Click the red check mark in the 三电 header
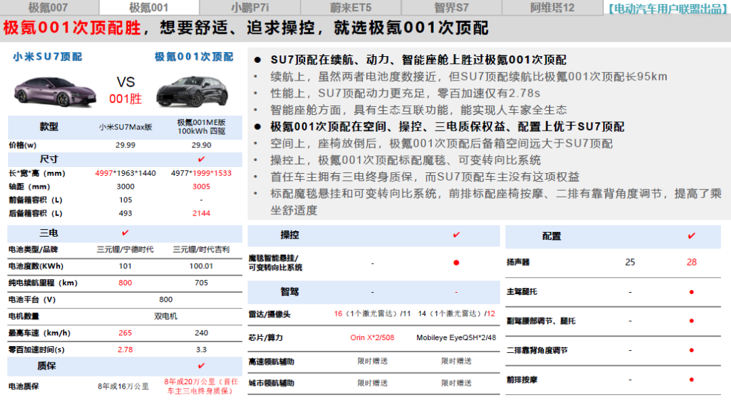731x405 pixels. point(125,233)
